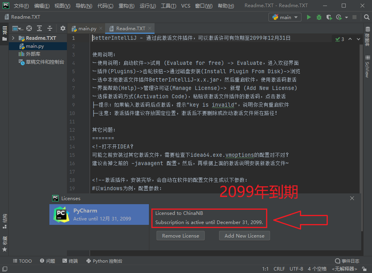Close the Licenses dialog
This screenshot has width=372, height=273.
352,198
